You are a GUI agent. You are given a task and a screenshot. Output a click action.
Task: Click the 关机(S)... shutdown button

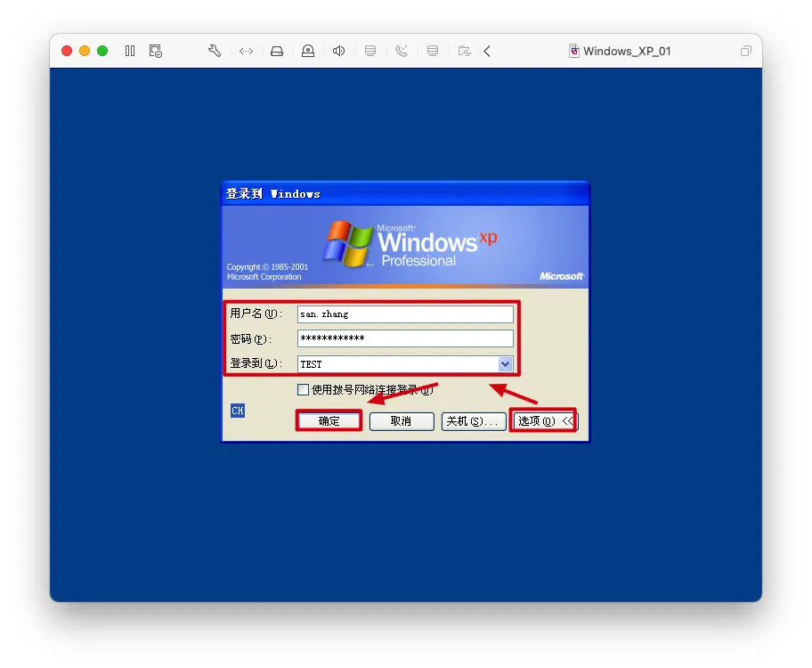pos(474,421)
